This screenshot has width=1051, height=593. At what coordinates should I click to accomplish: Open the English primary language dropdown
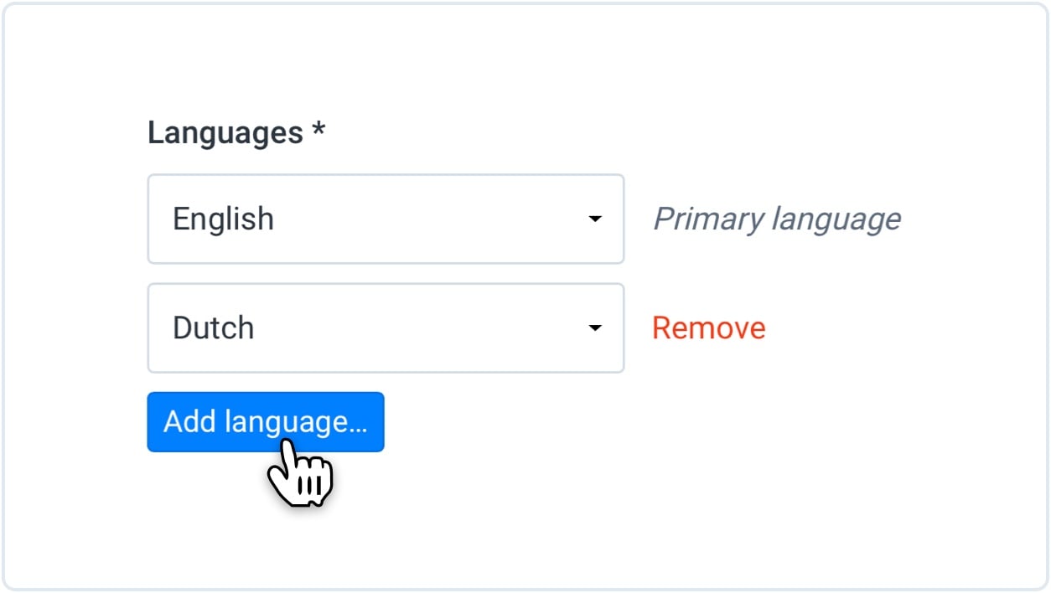(x=386, y=219)
